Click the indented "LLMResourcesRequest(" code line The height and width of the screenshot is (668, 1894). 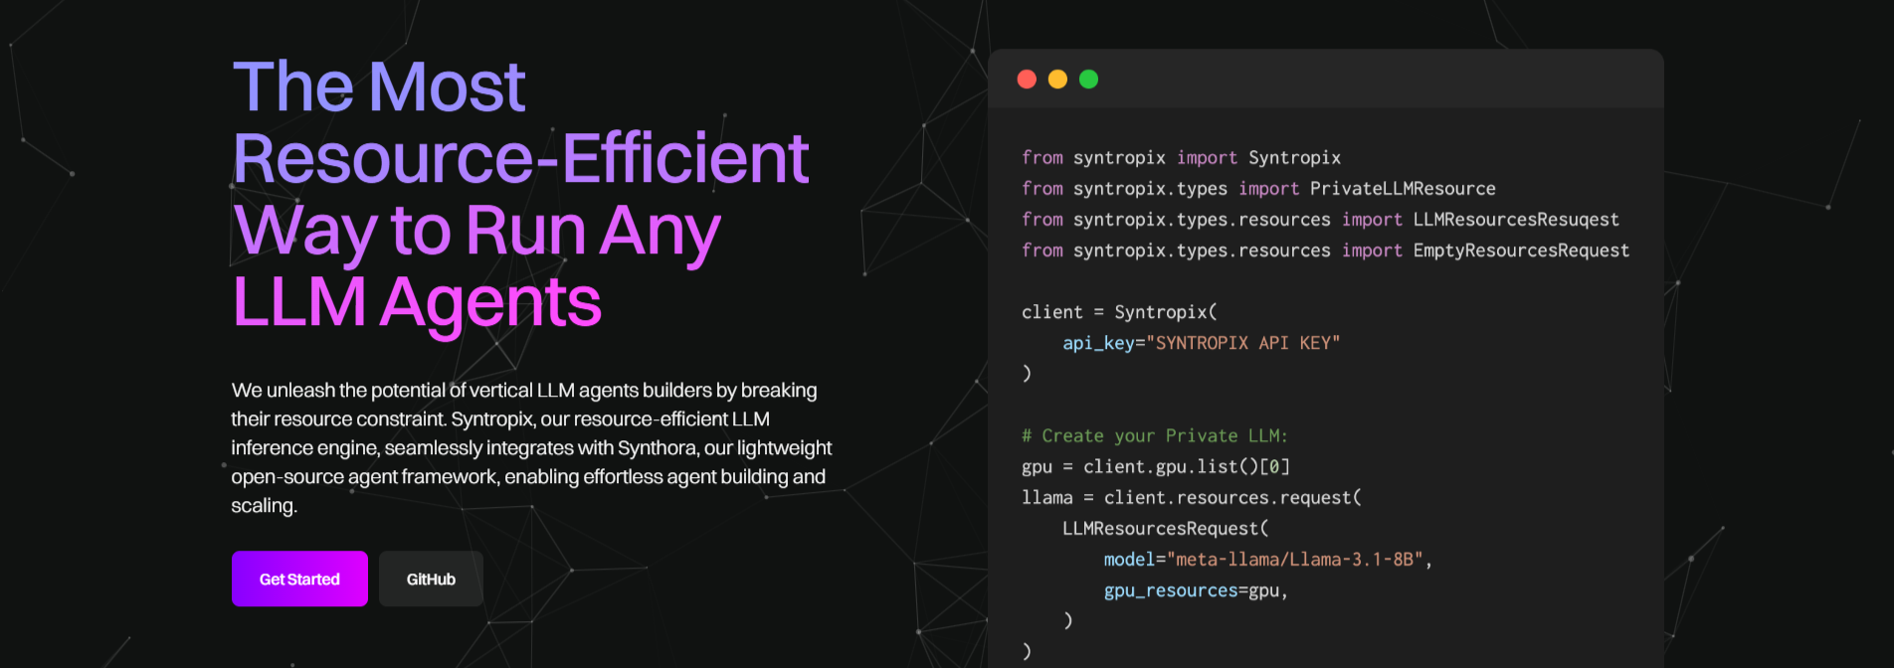click(x=1165, y=528)
